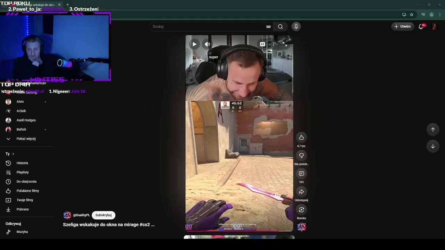Open the on-screen keyboard icon in search box
The image size is (445, 250).
point(268,26)
